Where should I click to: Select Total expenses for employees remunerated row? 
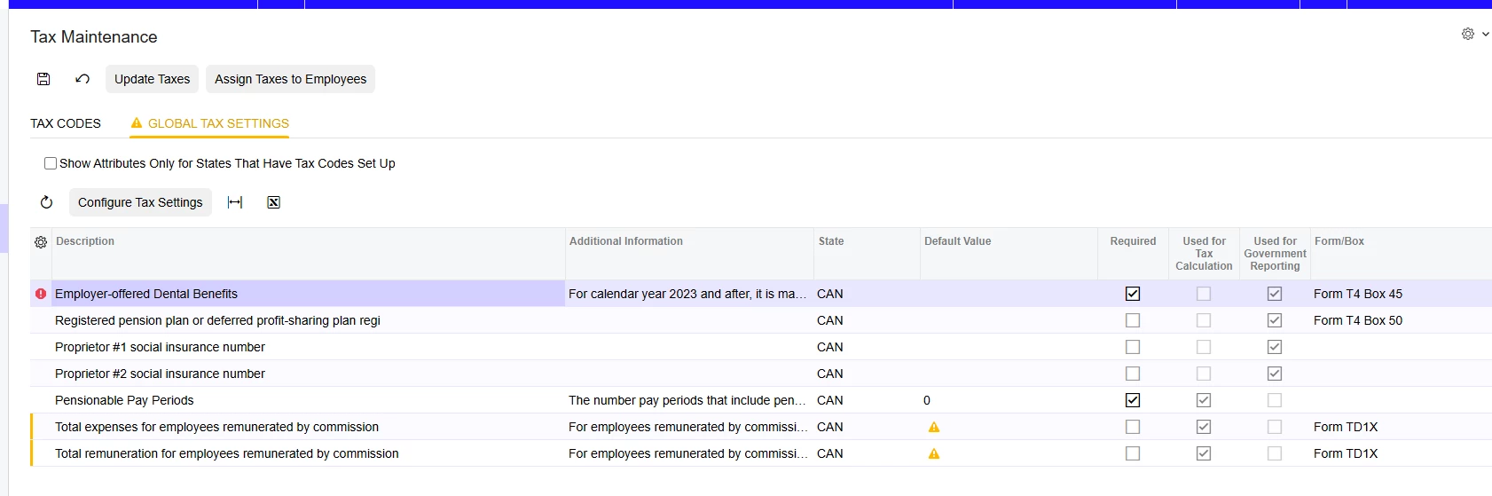761,427
